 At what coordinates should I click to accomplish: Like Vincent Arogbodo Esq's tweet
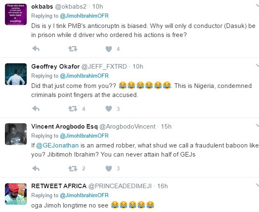coord(109,168)
